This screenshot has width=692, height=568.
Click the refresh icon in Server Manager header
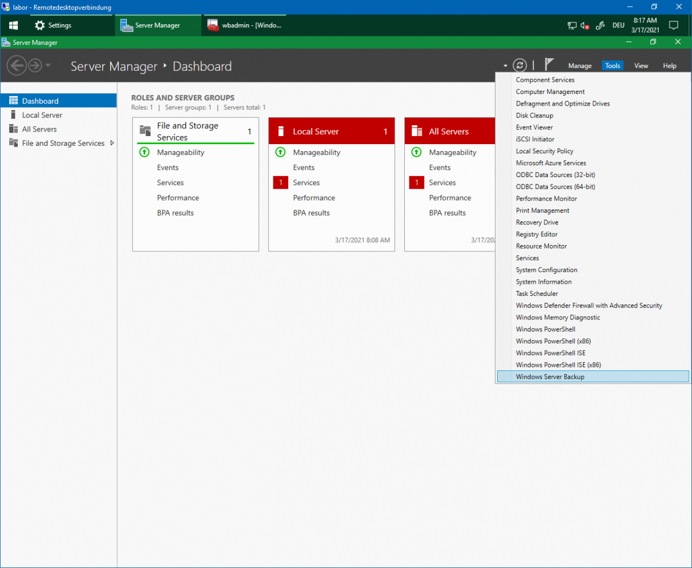(520, 66)
